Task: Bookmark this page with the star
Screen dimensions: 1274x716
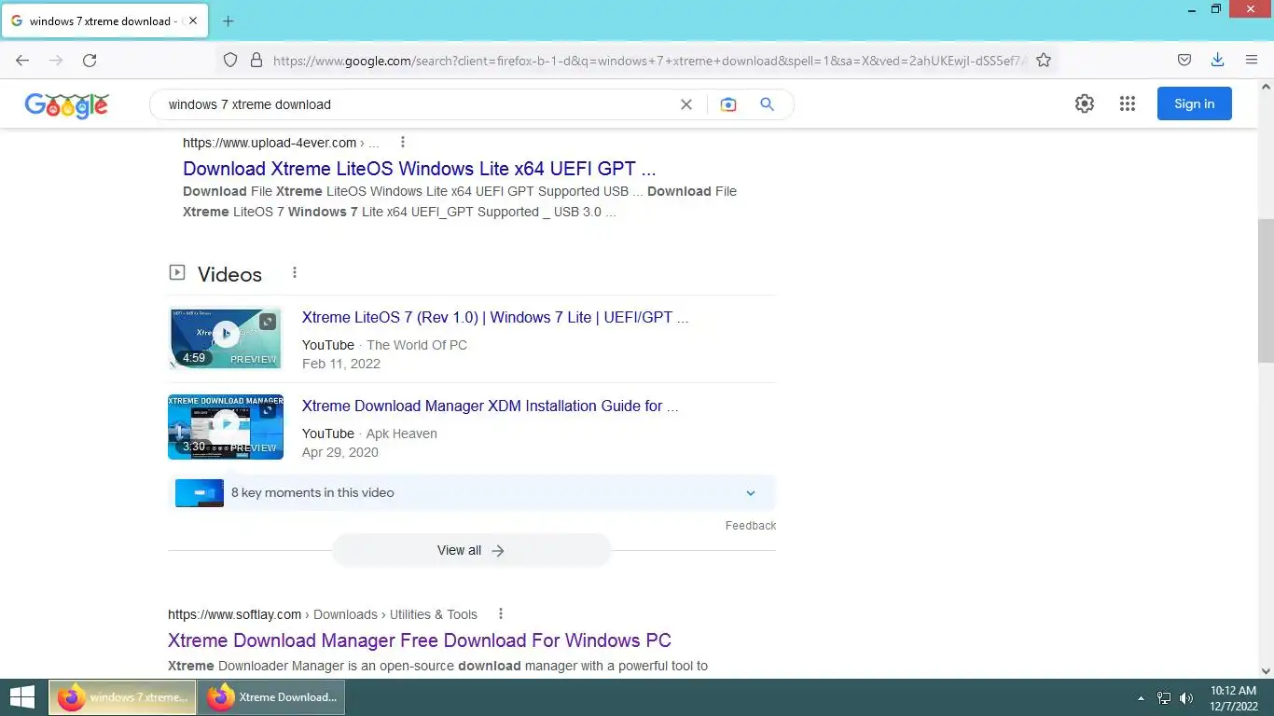Action: tap(1044, 61)
